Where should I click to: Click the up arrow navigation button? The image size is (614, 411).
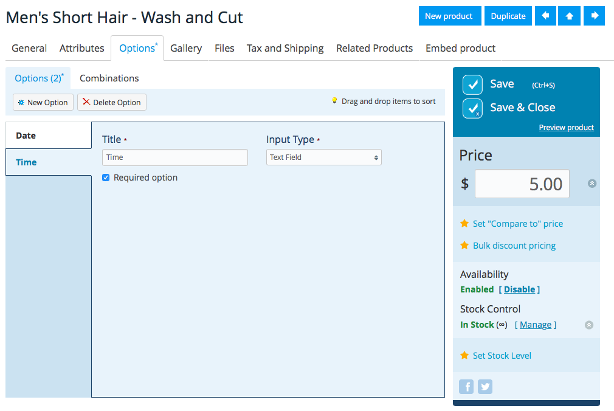coord(570,16)
